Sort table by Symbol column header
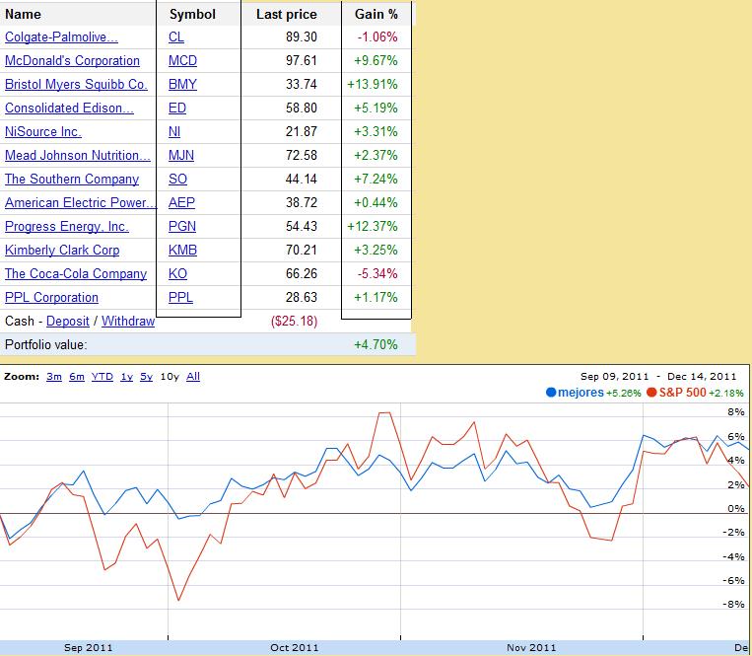752x656 pixels. pyautogui.click(x=192, y=15)
